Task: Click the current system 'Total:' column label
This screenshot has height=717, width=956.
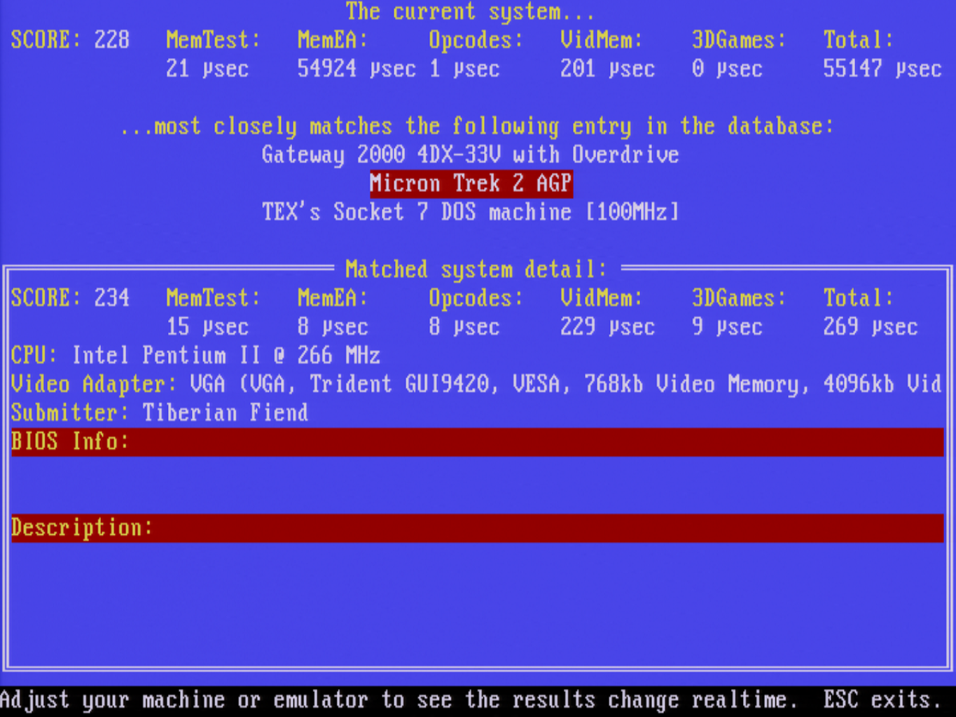Action: 859,40
